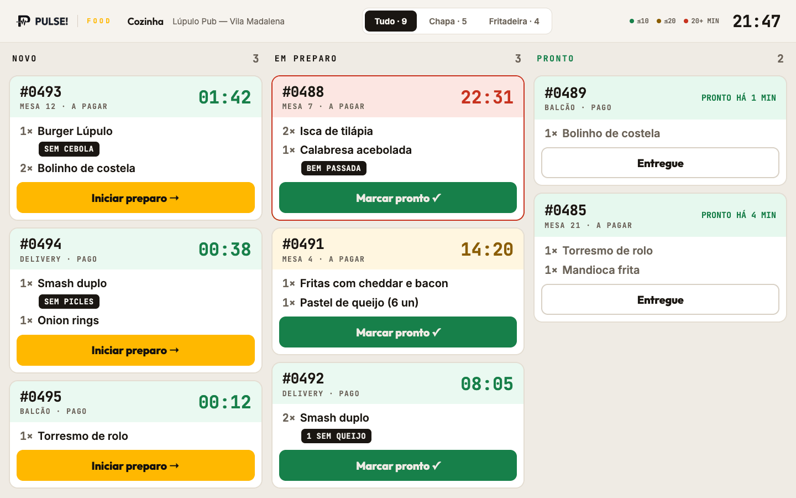This screenshot has width=796, height=498.
Task: Mark order #0488 as ready
Action: coord(398,198)
